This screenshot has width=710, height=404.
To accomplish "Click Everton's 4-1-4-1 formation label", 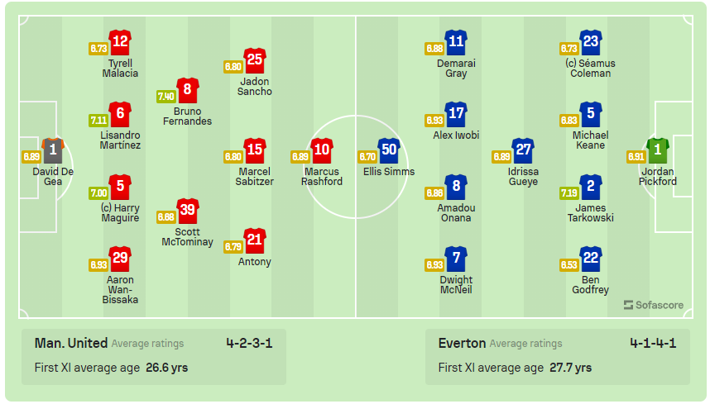I will click(x=653, y=343).
